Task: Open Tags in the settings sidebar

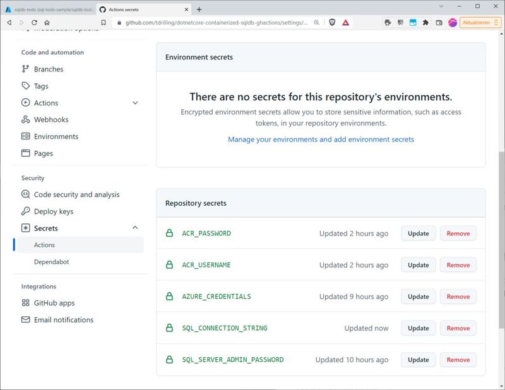Action: 41,86
